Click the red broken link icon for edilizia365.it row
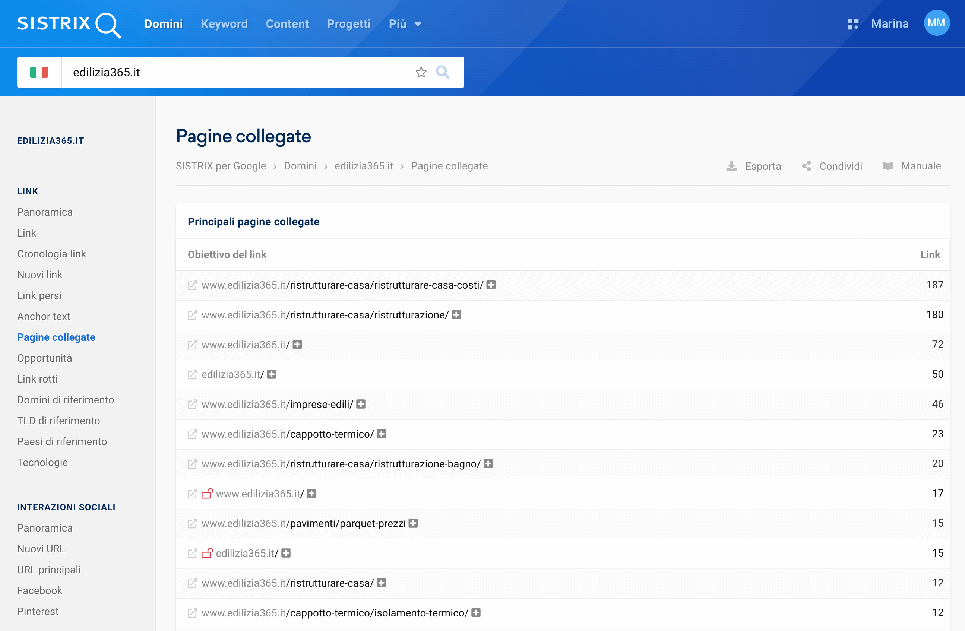Screen dimensions: 965x631 click(x=209, y=553)
